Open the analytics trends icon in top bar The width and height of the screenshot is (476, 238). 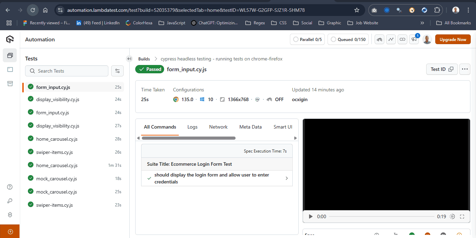391,39
